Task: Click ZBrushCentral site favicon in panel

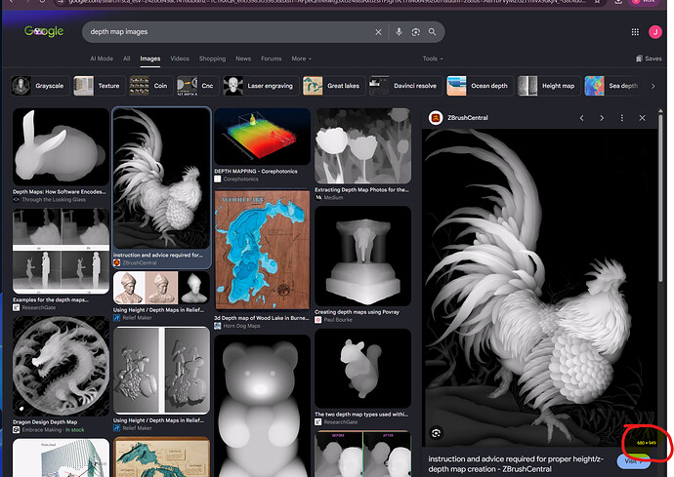Action: 436,118
